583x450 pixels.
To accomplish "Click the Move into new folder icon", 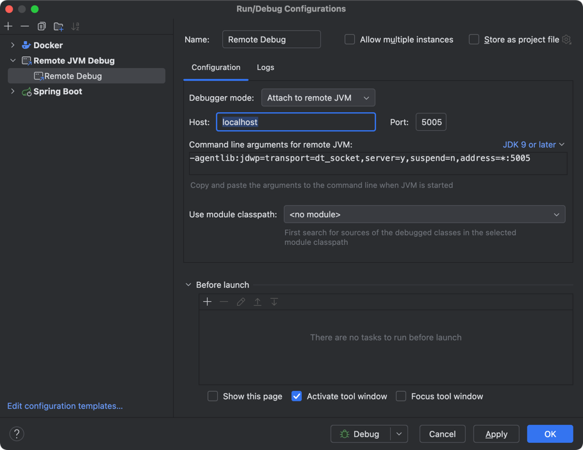I will click(x=58, y=26).
